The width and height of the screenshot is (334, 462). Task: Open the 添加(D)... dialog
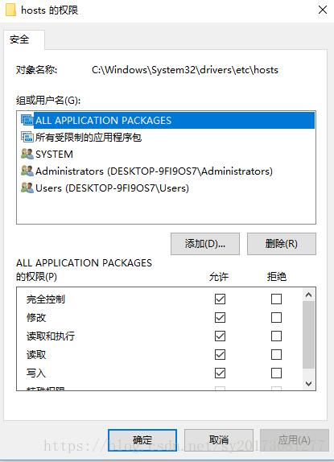tap(205, 244)
